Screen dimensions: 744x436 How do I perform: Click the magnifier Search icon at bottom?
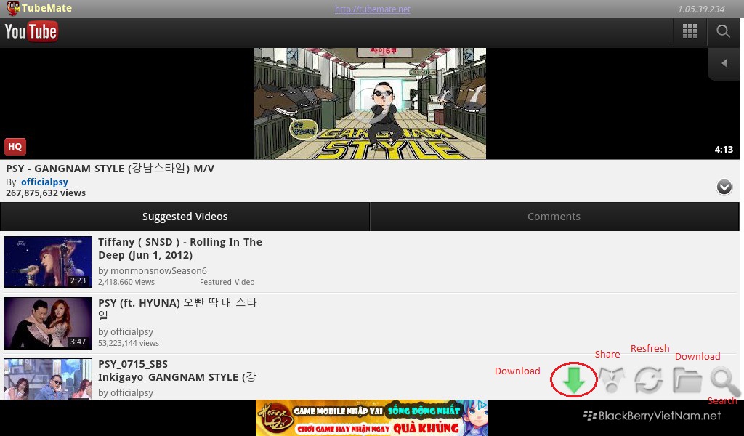(724, 381)
